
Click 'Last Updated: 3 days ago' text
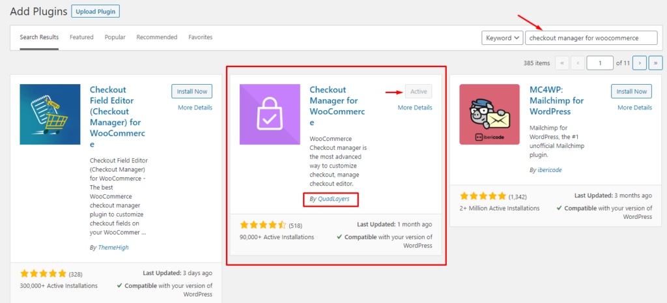177,273
